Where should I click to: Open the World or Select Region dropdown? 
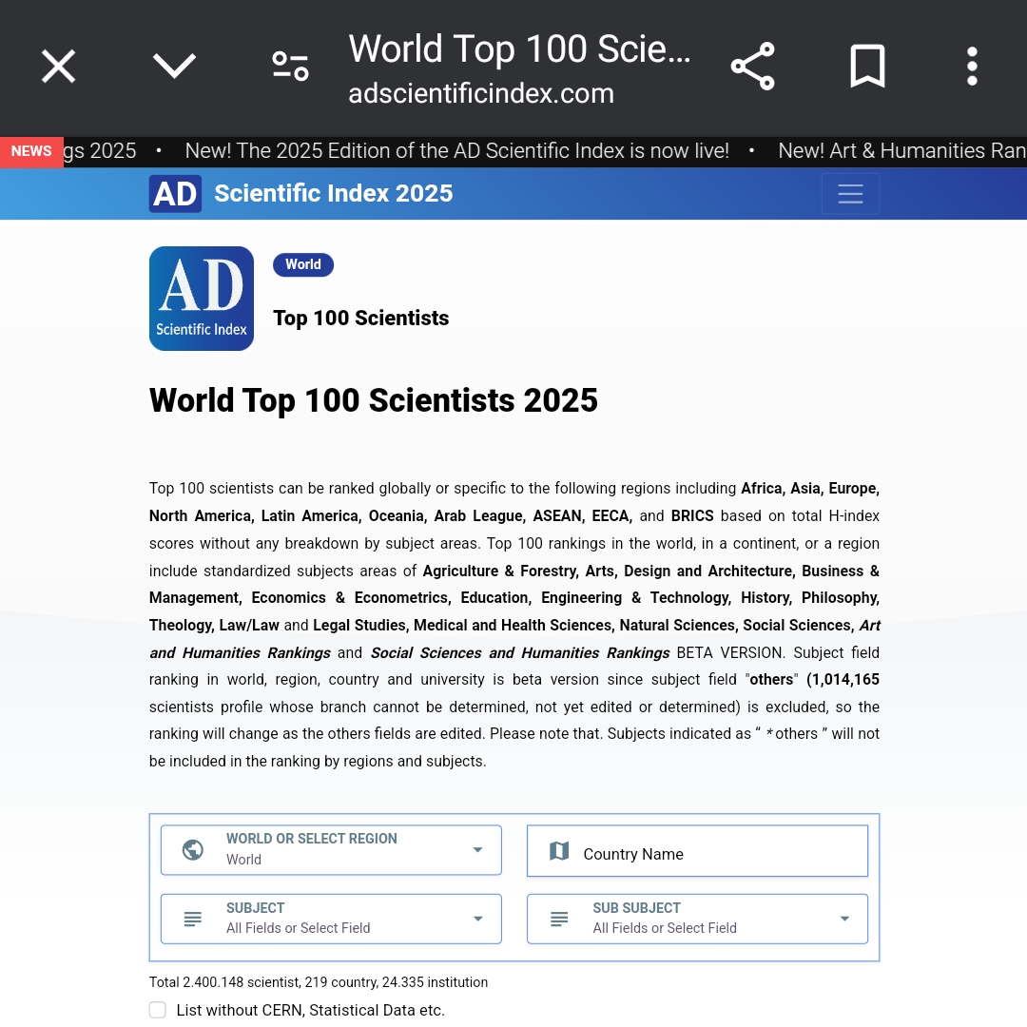[331, 849]
